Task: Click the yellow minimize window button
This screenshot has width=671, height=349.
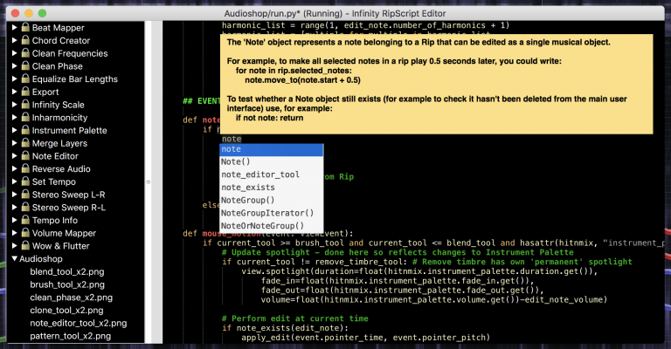Action: [29, 13]
